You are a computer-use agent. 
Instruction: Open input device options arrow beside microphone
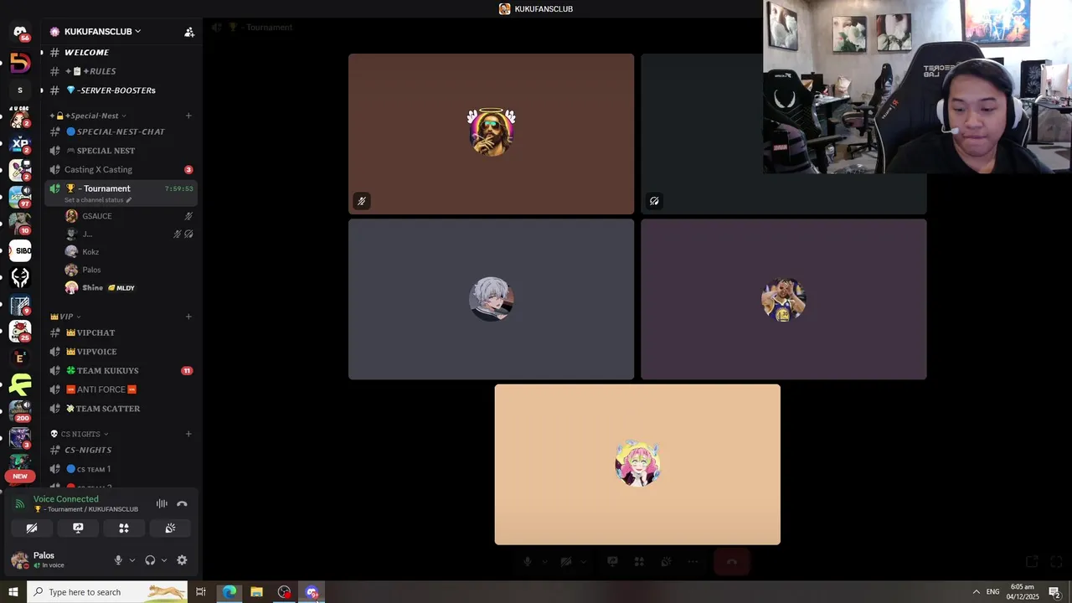coord(131,560)
